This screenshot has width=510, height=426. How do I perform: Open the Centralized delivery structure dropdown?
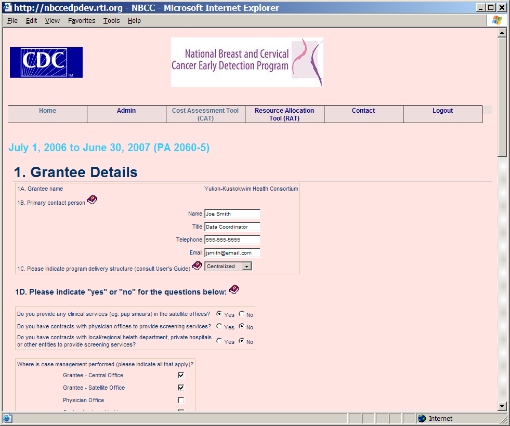247,266
